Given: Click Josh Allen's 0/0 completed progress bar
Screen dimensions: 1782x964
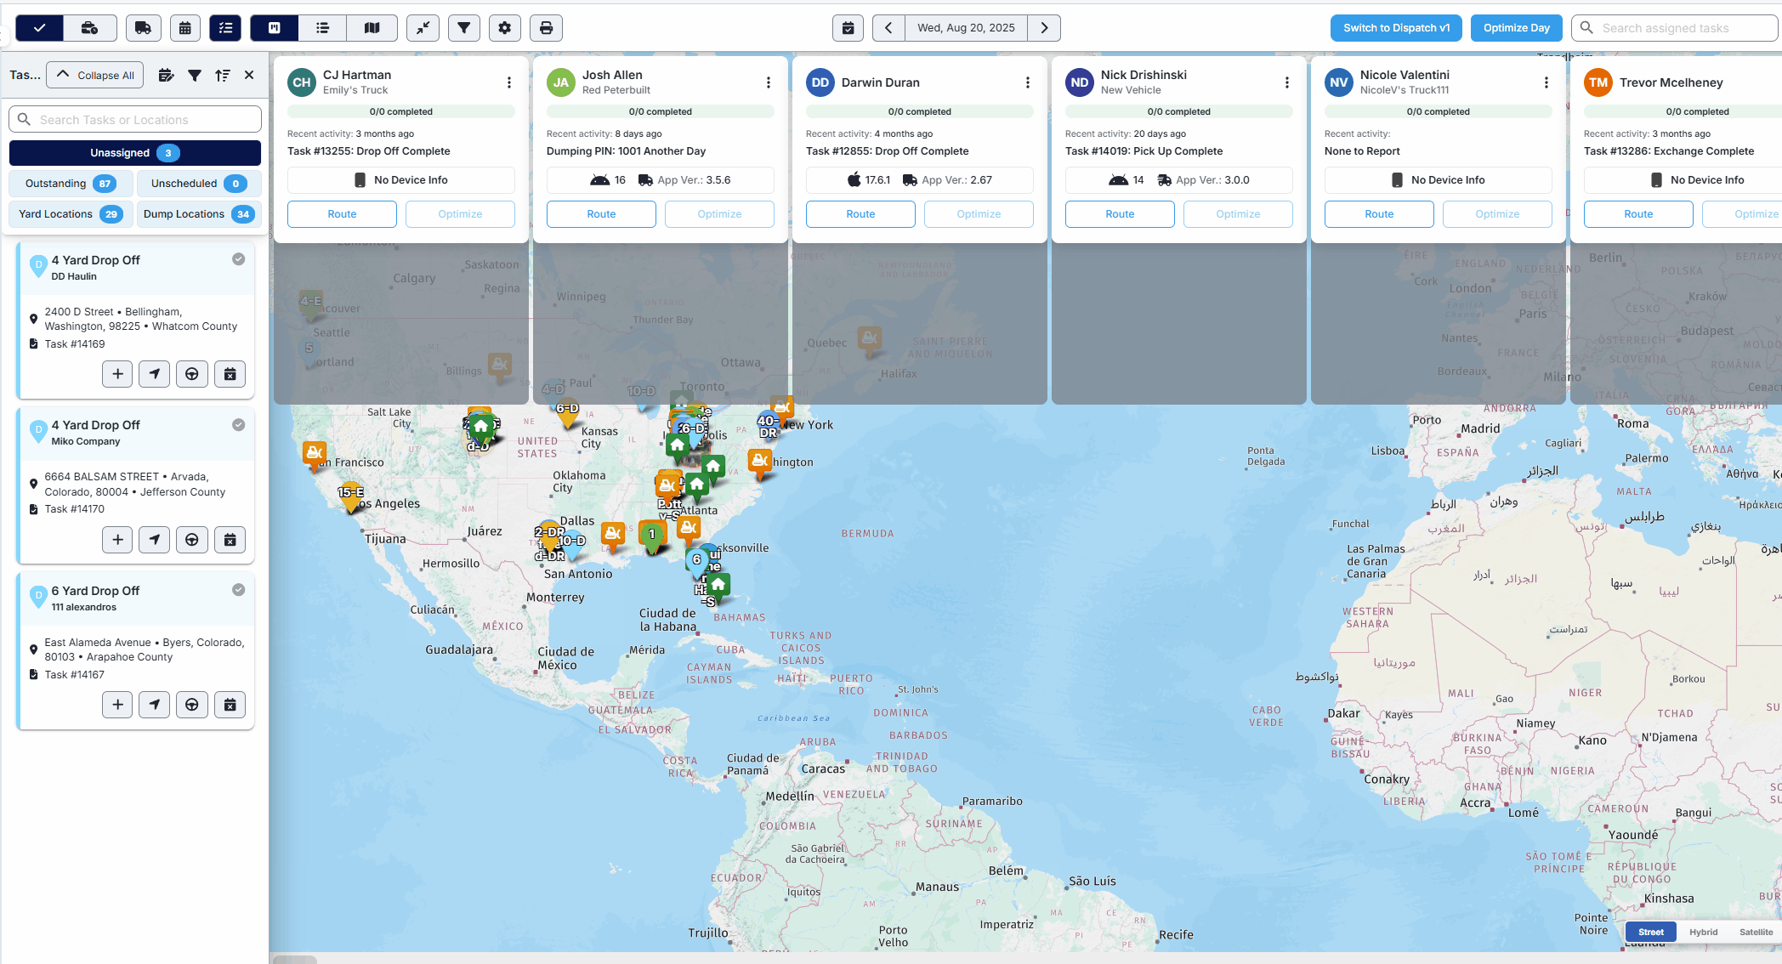Looking at the screenshot, I should (661, 111).
